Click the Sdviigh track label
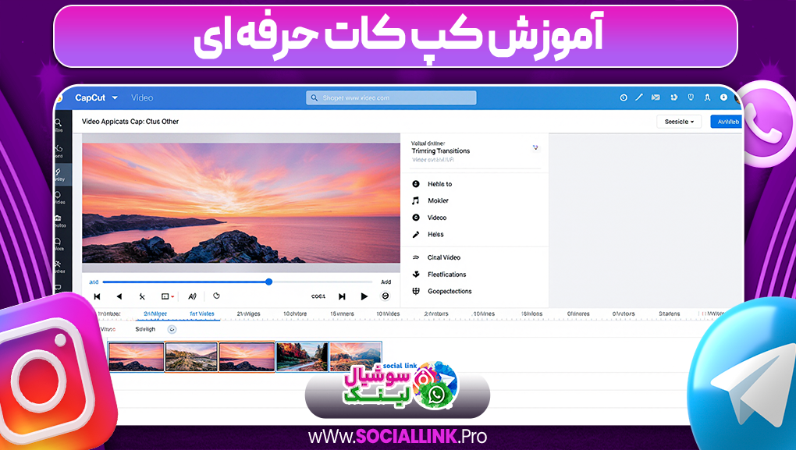The height and width of the screenshot is (450, 796). click(x=145, y=329)
